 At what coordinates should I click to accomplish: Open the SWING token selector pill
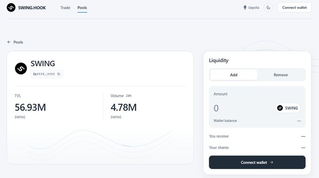click(x=288, y=108)
